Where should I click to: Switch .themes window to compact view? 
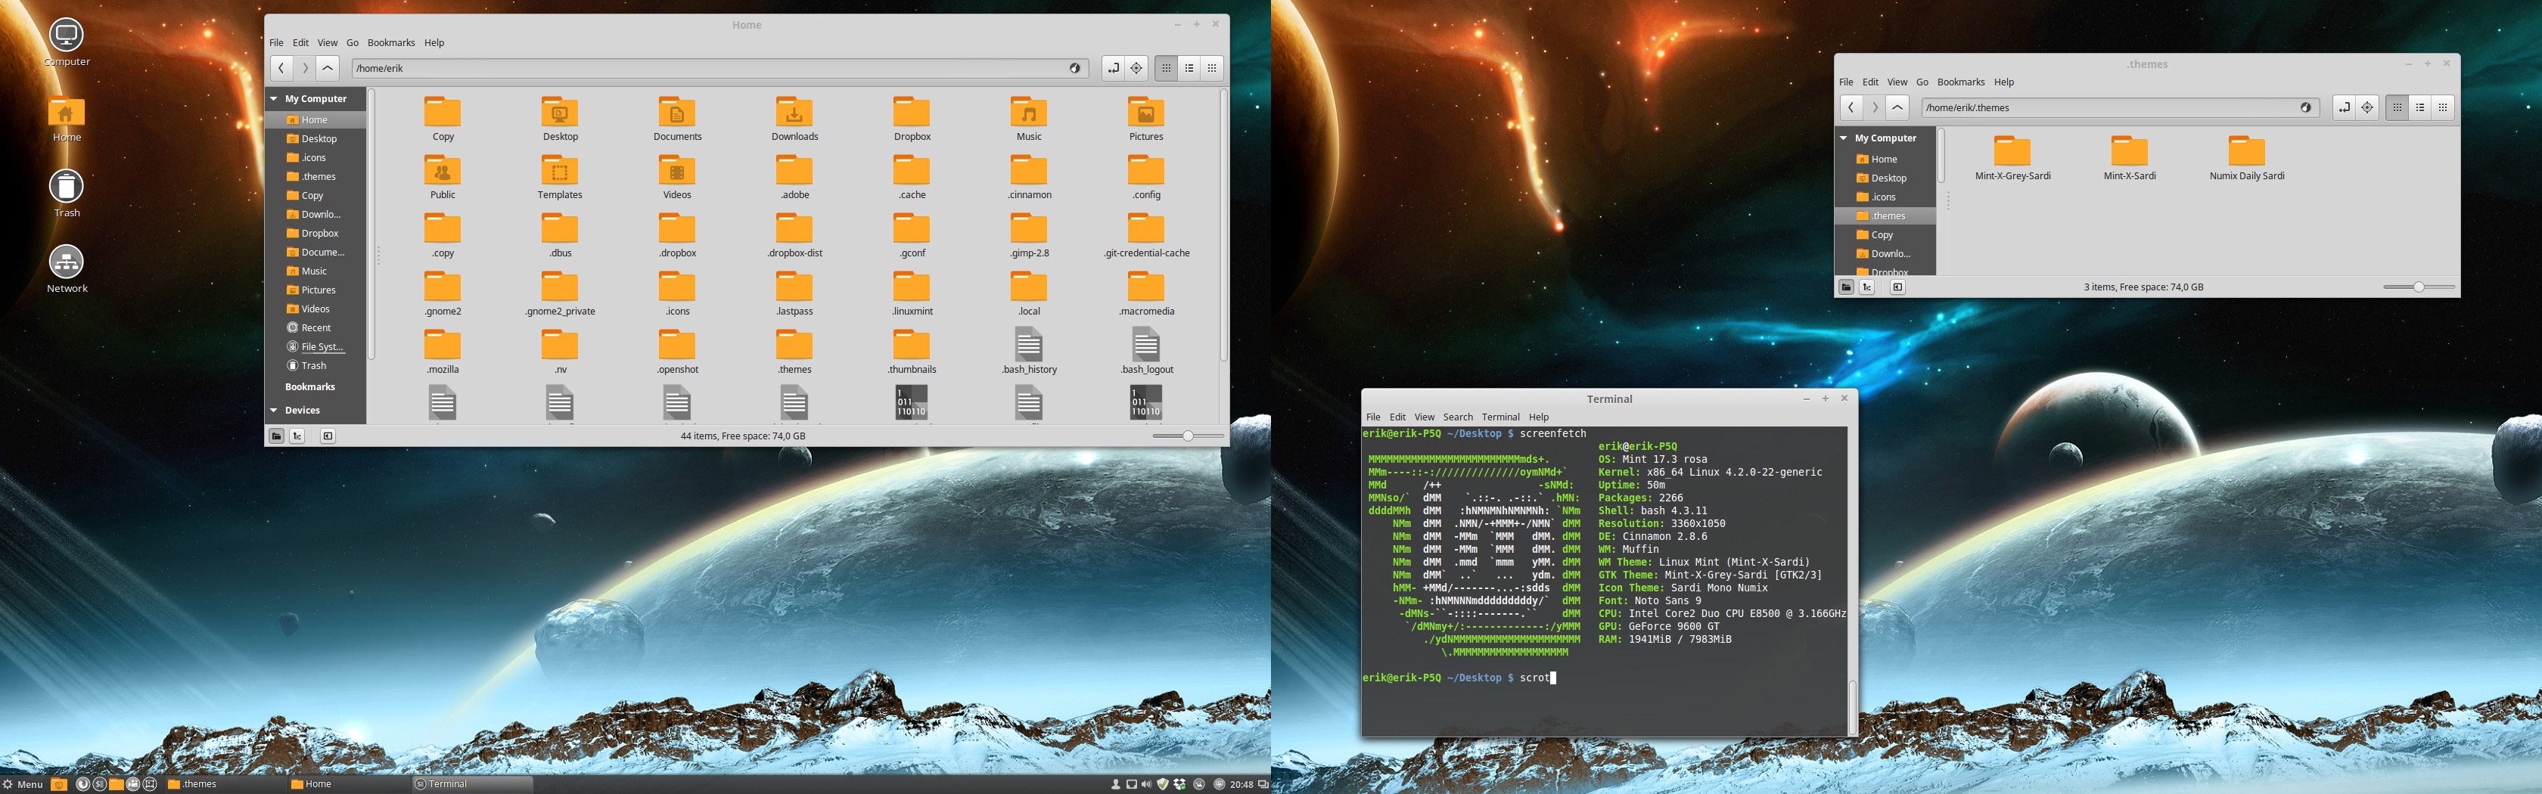point(2442,107)
